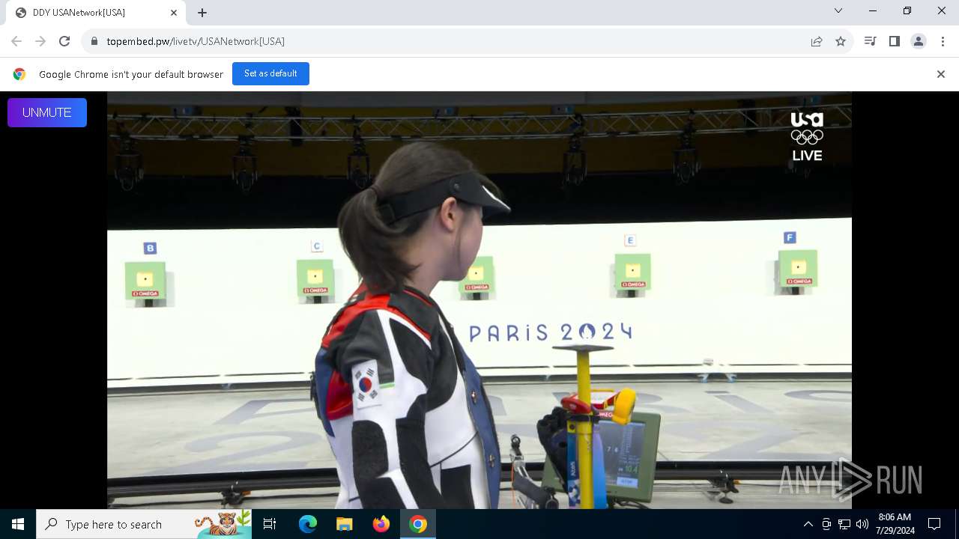The width and height of the screenshot is (959, 539).
Task: Click the address bar URL
Action: pos(196,41)
